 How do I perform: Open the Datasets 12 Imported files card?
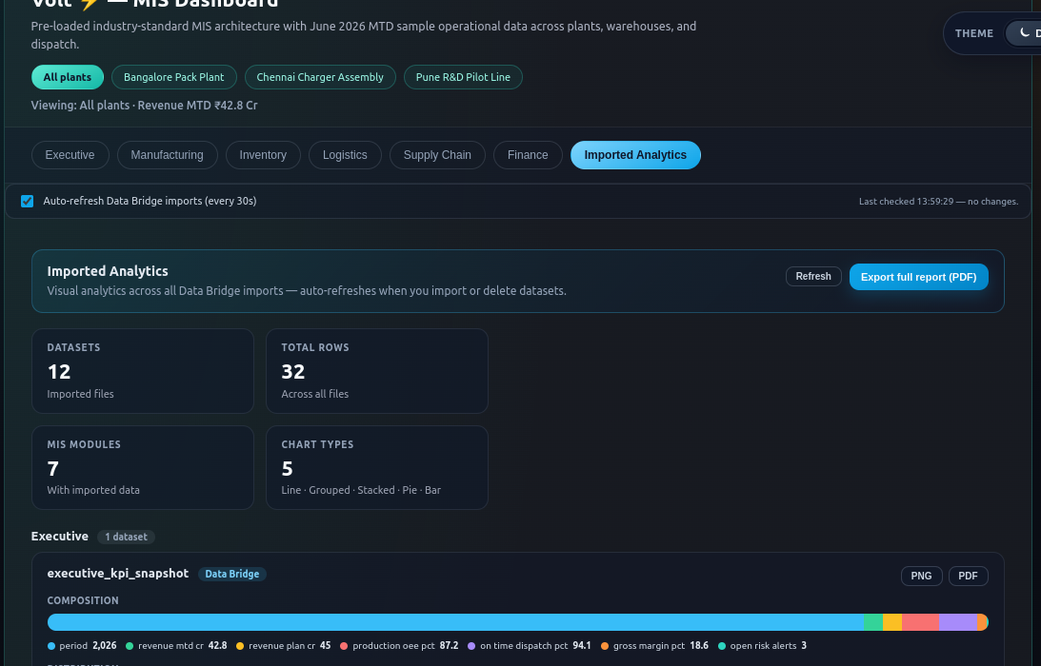coord(143,371)
